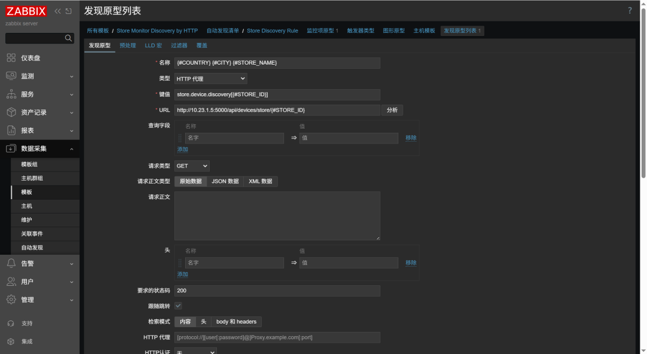Collapse sidebar with double-chevron icon
This screenshot has height=354, width=647.
click(58, 11)
